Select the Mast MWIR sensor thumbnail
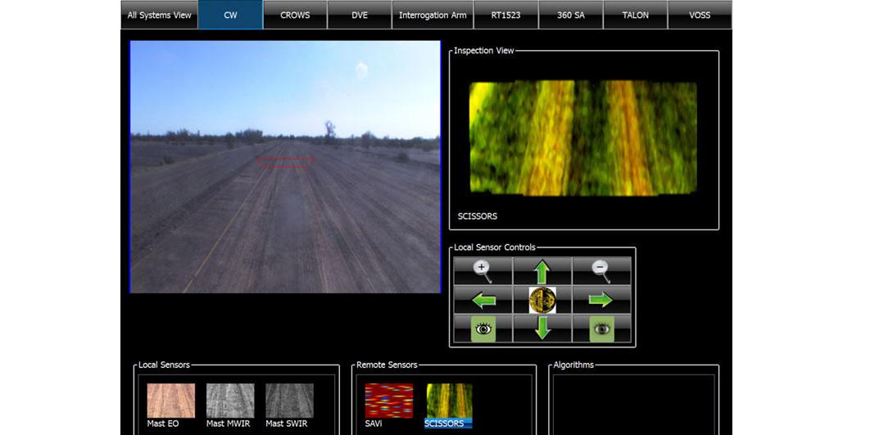 coord(230,401)
